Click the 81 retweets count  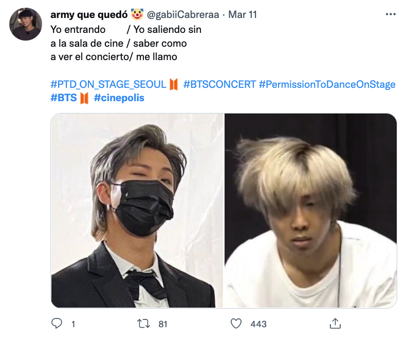(163, 324)
